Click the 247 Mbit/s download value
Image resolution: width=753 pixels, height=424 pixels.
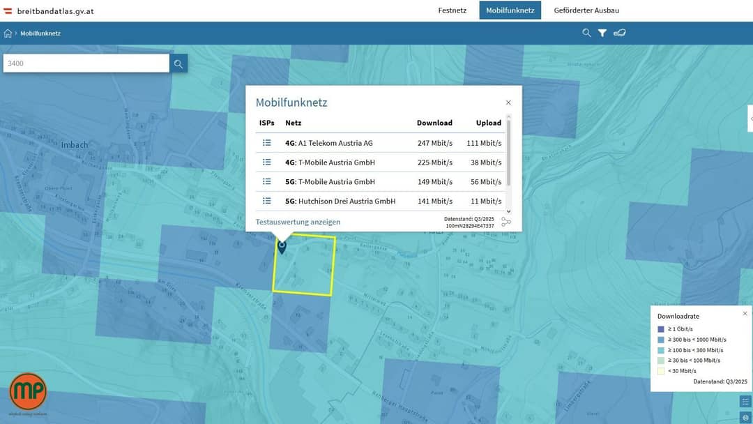435,143
